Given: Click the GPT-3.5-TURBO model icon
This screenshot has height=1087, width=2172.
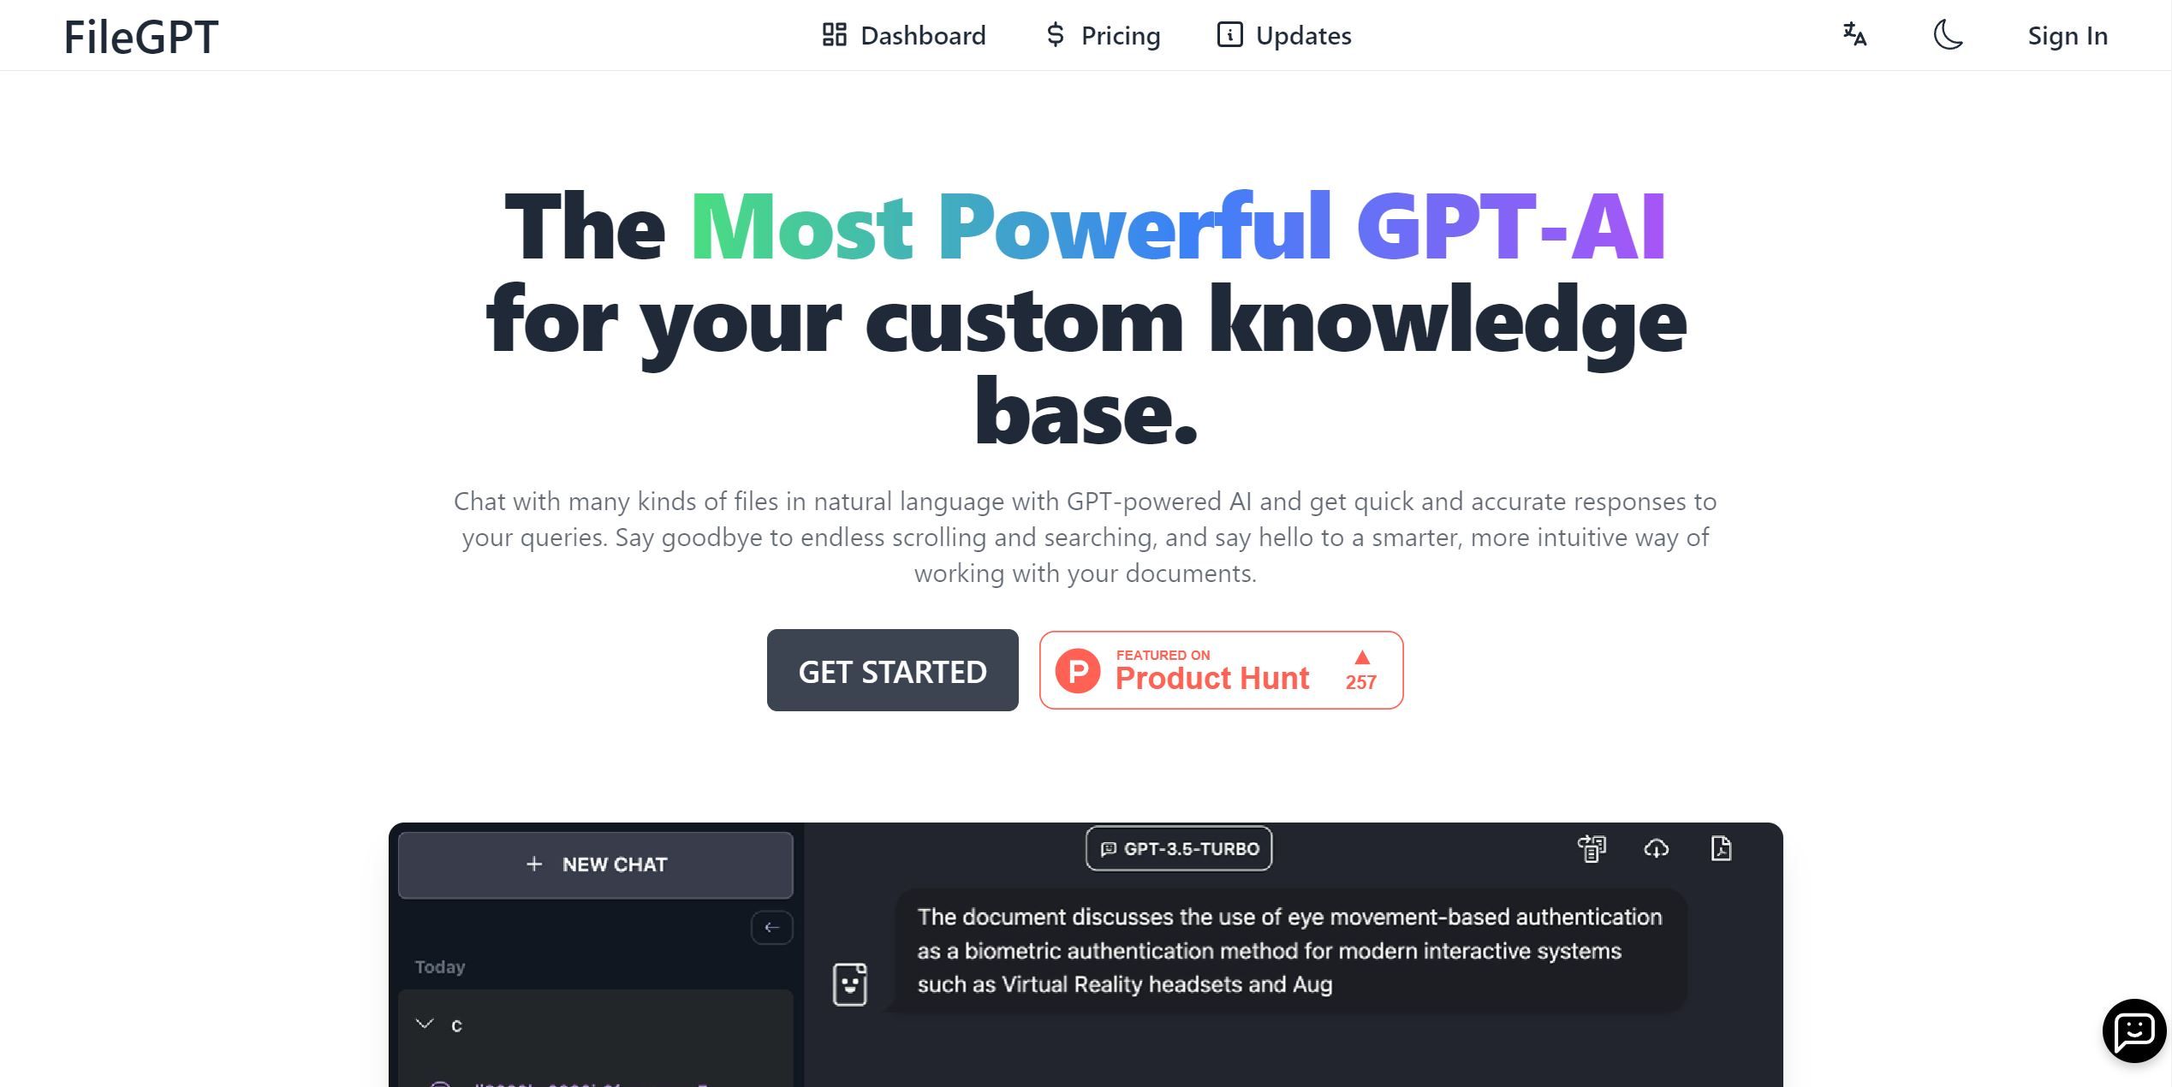Looking at the screenshot, I should (x=1109, y=848).
